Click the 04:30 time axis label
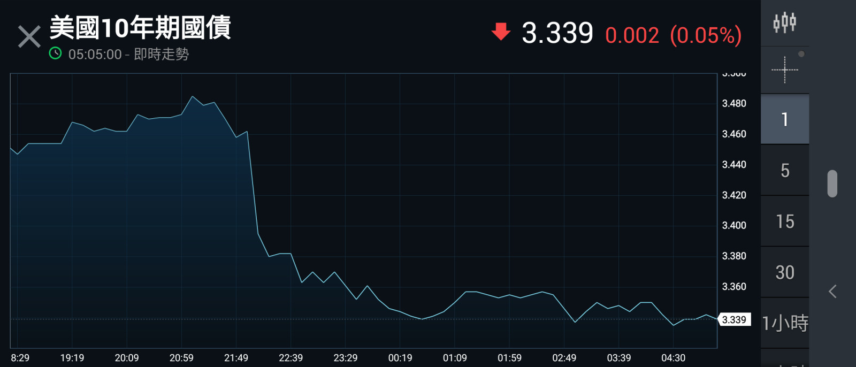 coord(673,358)
